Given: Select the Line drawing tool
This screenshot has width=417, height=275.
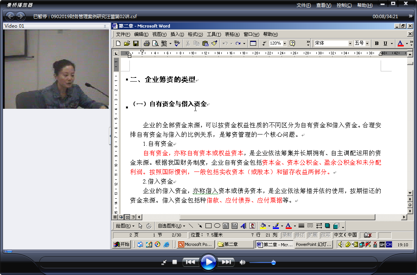Looking at the screenshot, I should point(191,226).
